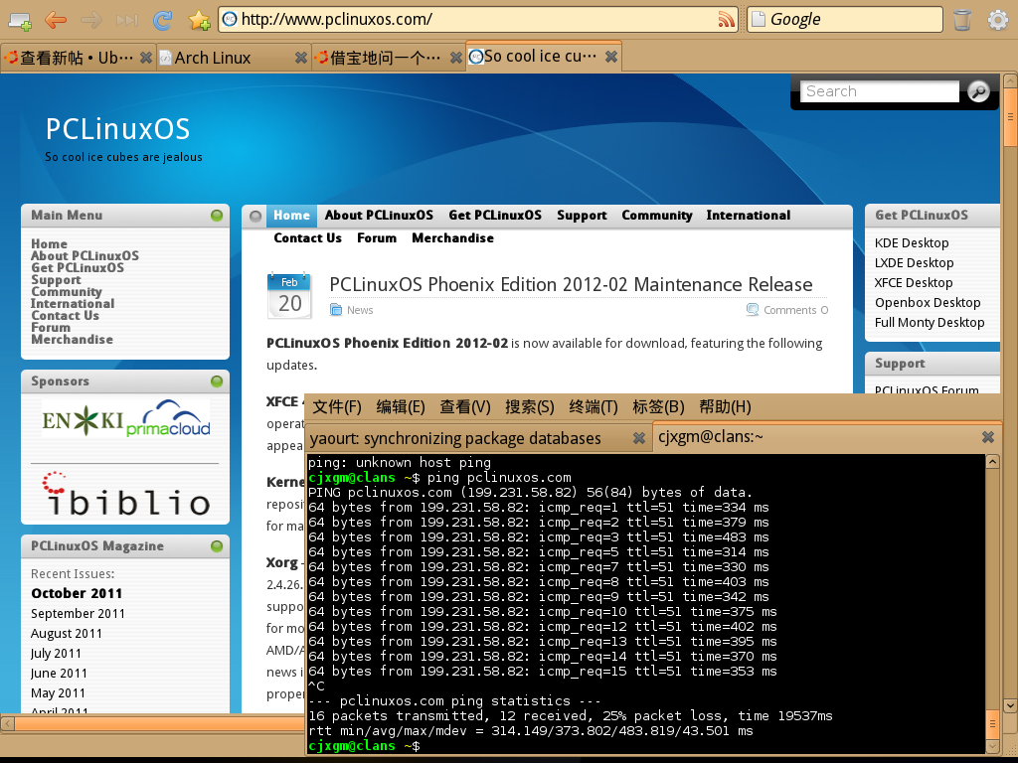Open Merchandise in the Main Menu sidebar

(72, 340)
